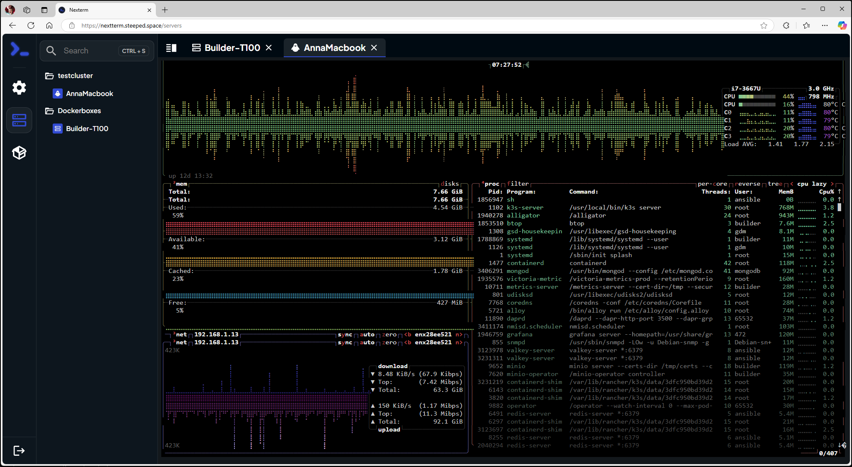Toggle sync in first net panel header
This screenshot has width=852, height=467.
click(345, 334)
